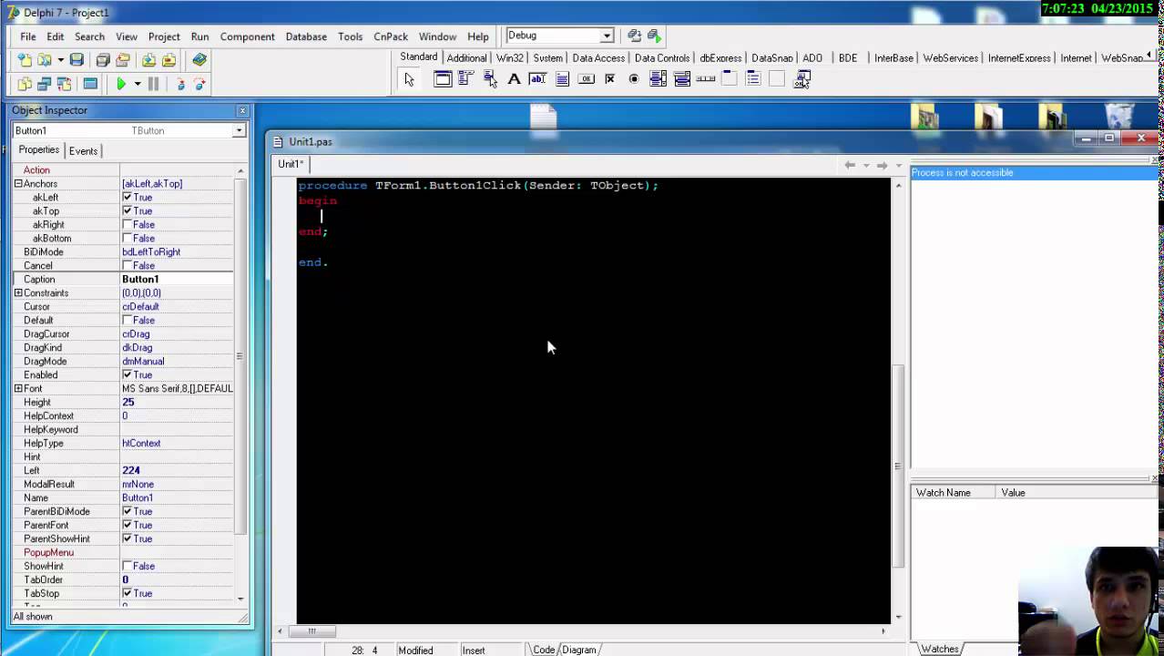The width and height of the screenshot is (1164, 656).
Task: Collapse the Anchors property group
Action: point(18,183)
